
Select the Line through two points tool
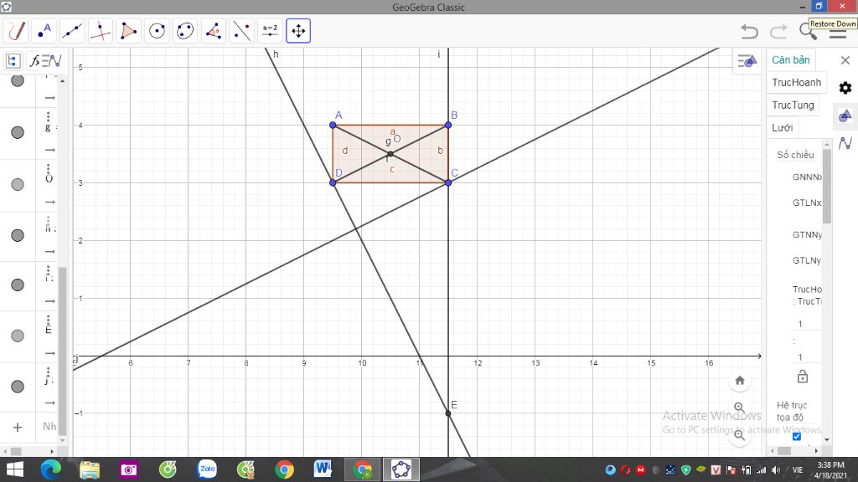tap(72, 31)
